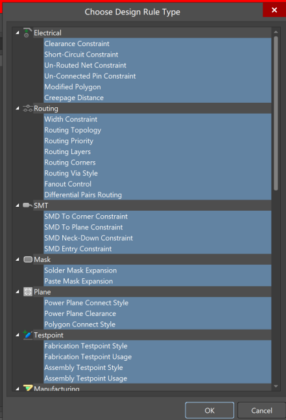Click the Mask category icon
The image size is (286, 420).
[28, 259]
